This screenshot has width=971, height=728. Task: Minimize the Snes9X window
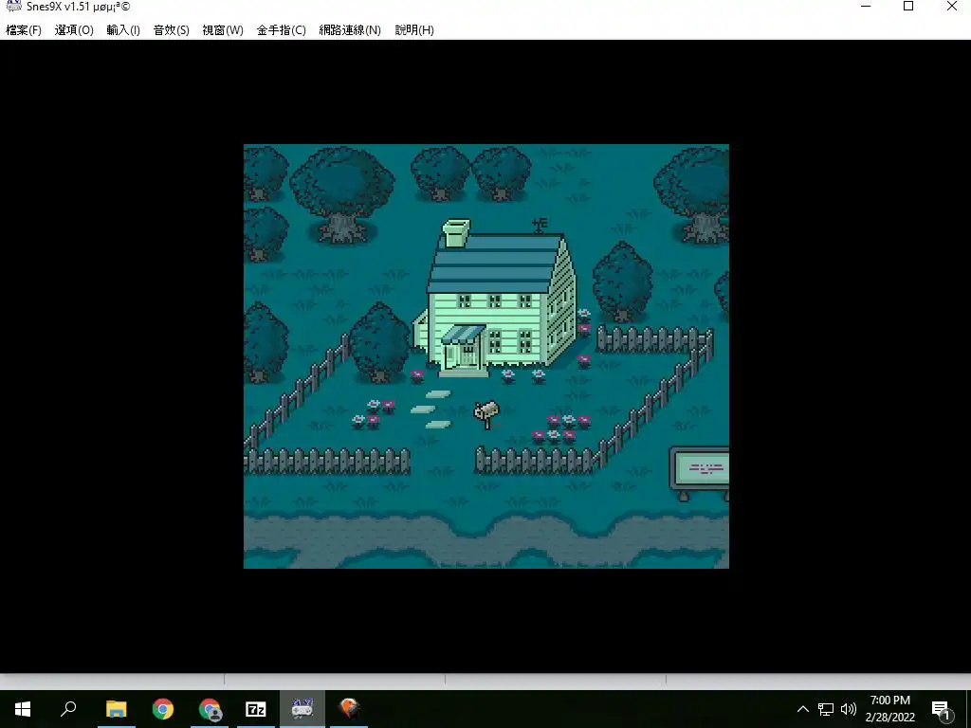[866, 7]
